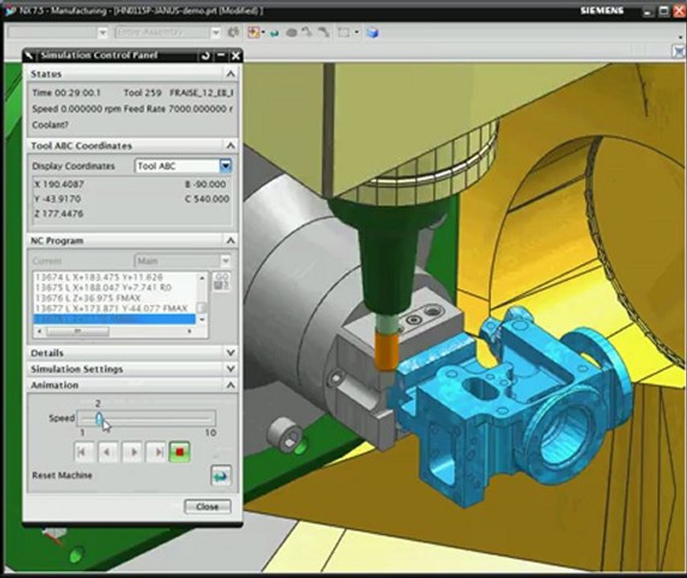Collapse the Status section
Screen dimensions: 687x578
pos(231,74)
